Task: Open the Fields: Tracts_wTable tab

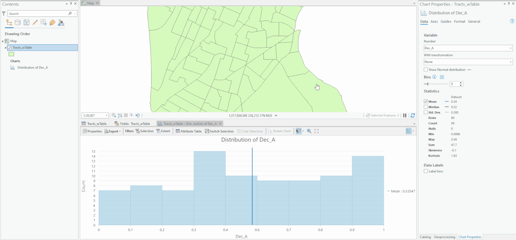Action: (132, 123)
